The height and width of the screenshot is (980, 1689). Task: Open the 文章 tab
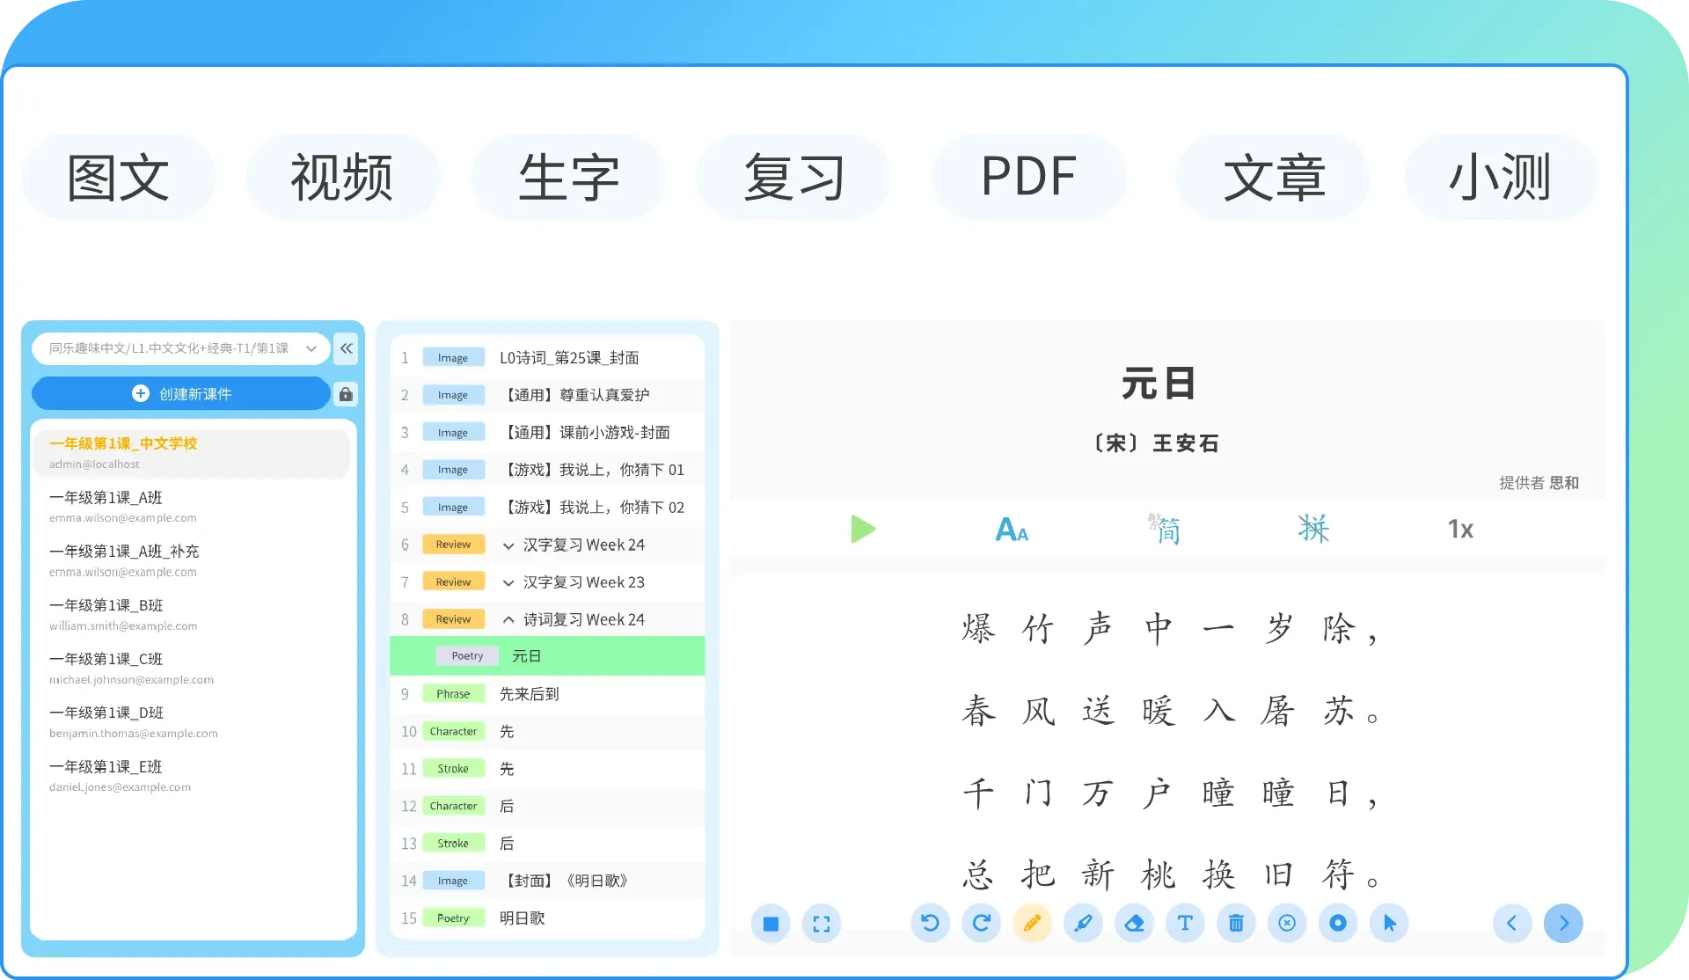pos(1273,177)
